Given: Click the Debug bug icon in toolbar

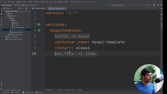Looking at the screenshot, I should pos(130,5).
